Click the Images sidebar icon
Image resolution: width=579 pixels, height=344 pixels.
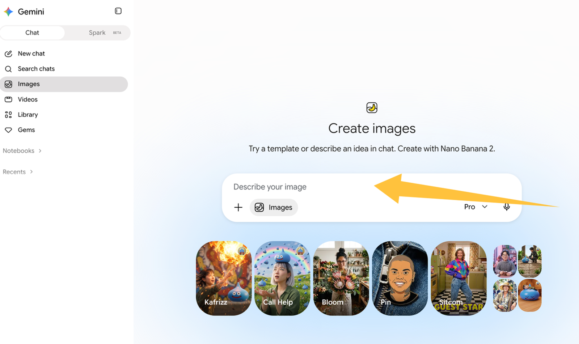8,84
